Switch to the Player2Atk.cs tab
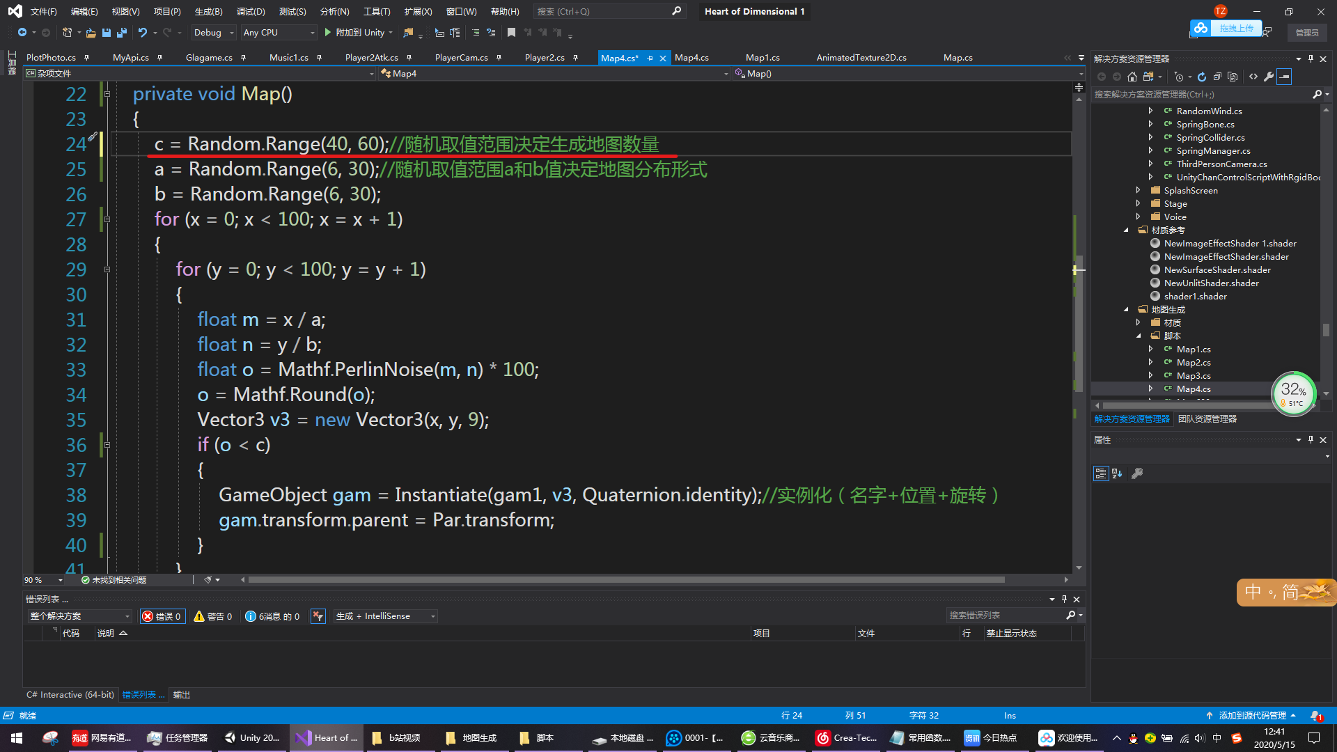This screenshot has width=1337, height=752. [371, 58]
